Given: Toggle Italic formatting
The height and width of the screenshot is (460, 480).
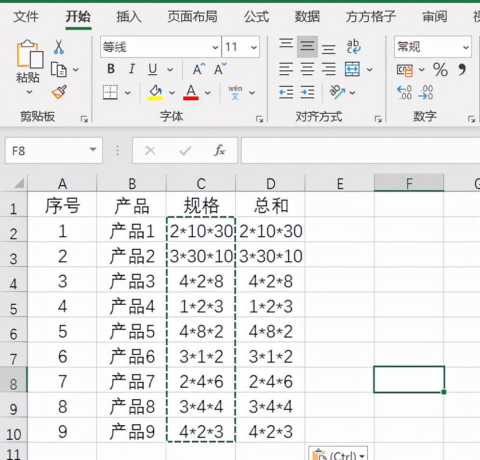Looking at the screenshot, I should pos(131,69).
